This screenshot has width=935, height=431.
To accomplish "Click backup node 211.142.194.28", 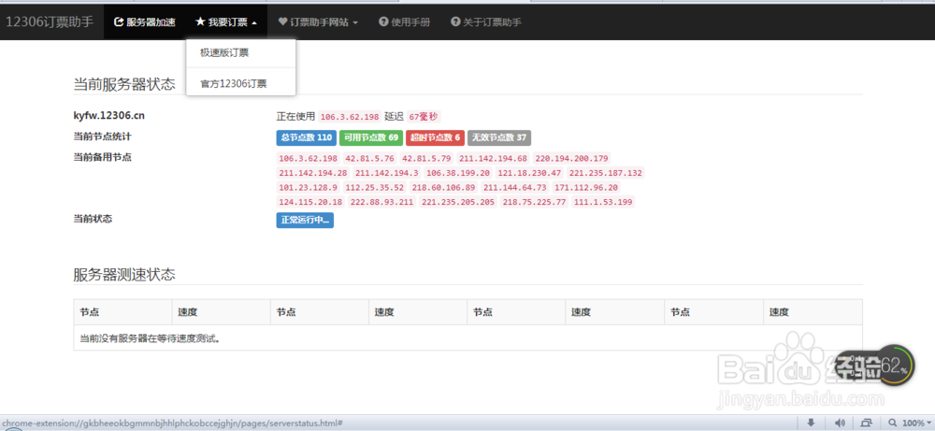I will [x=313, y=173].
